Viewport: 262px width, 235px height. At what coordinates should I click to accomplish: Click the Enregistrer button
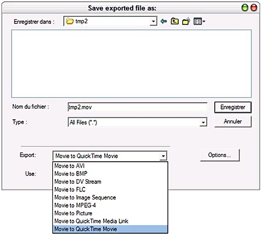click(x=233, y=107)
